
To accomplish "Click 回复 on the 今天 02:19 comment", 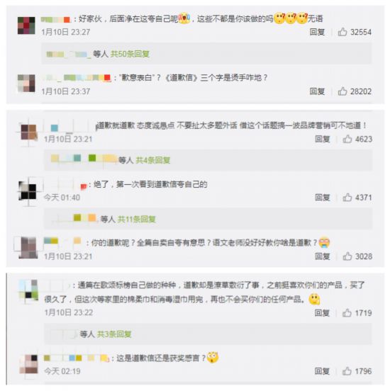I will [322, 371].
